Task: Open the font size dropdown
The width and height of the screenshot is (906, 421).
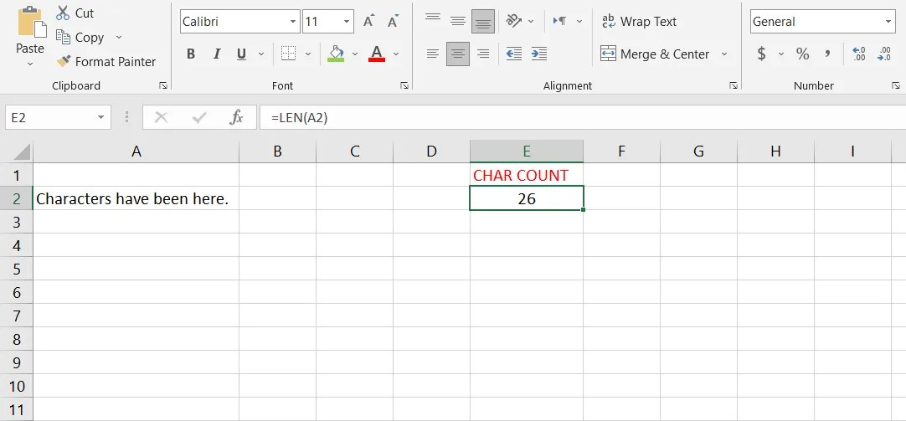Action: click(x=347, y=22)
